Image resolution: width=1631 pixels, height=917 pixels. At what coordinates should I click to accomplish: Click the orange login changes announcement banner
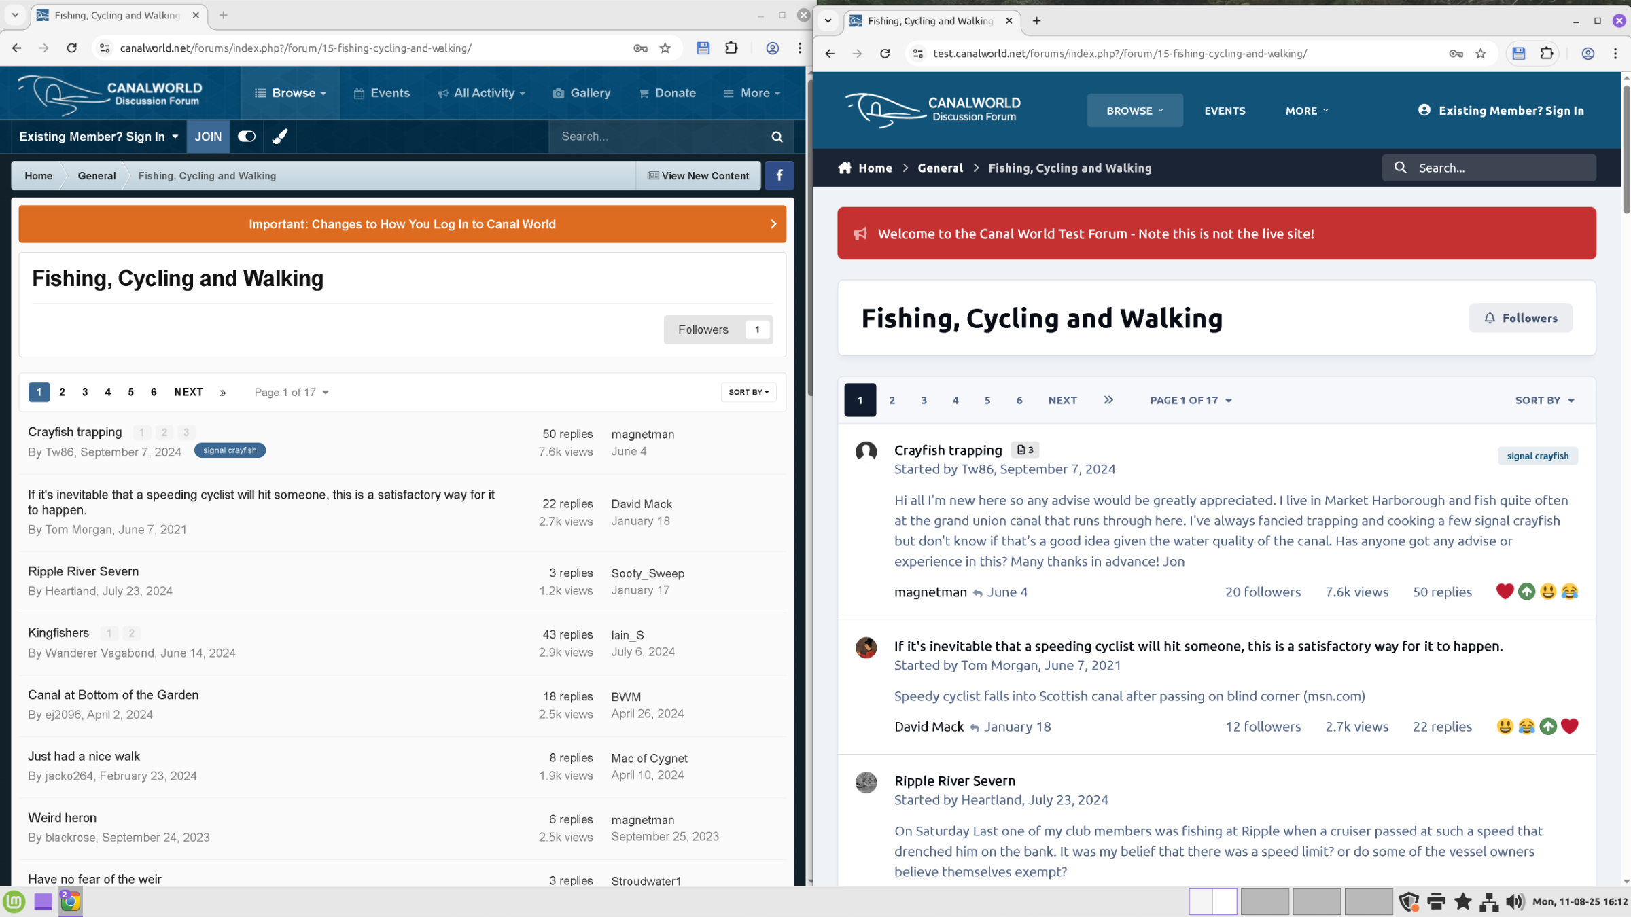click(x=402, y=224)
